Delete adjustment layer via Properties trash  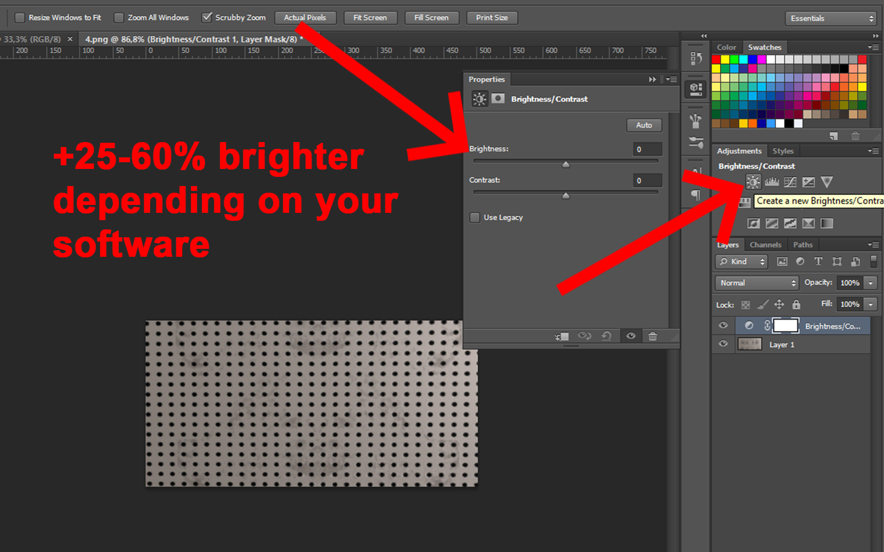coord(652,336)
